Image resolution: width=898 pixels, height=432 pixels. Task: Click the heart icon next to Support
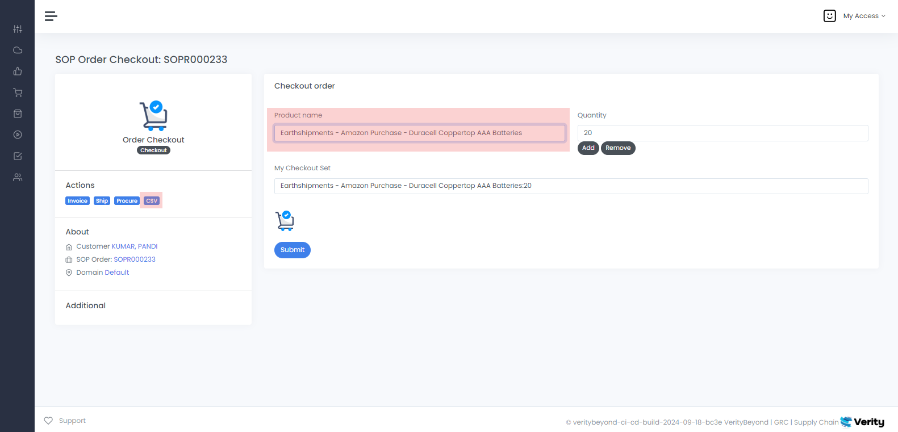click(48, 420)
